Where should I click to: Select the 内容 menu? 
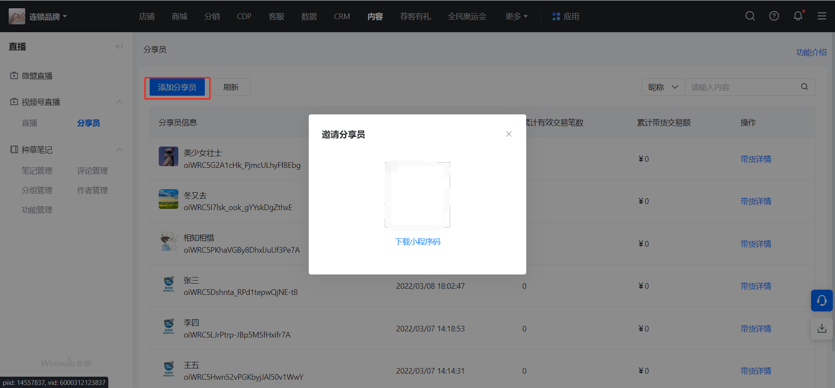coord(375,17)
